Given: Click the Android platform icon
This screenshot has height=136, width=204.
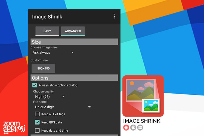Looking at the screenshot, I should coord(126,128).
